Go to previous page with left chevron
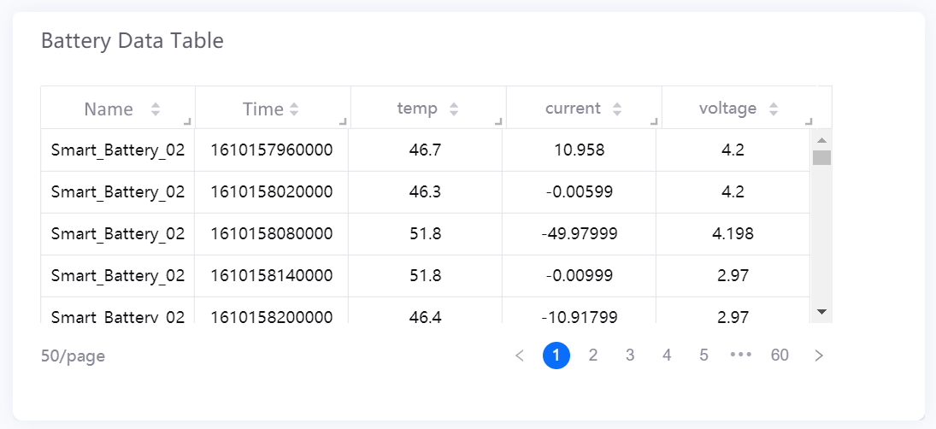This screenshot has height=429, width=936. (x=520, y=356)
